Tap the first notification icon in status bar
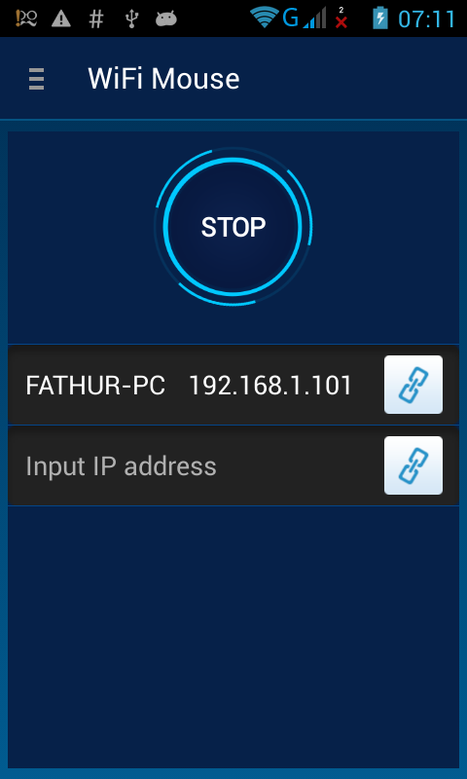This screenshot has height=779, width=467. click(26, 19)
